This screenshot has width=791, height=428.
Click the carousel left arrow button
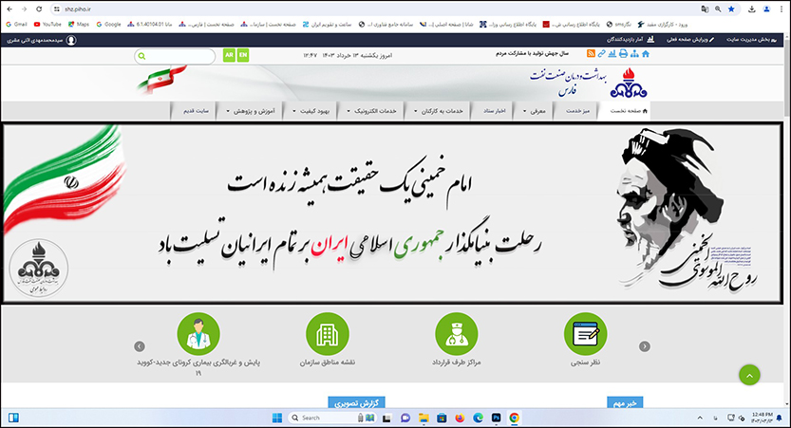[x=140, y=346]
